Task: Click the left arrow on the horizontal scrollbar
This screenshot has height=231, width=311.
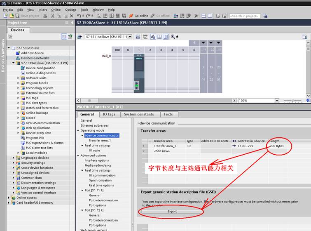Action: click(x=78, y=100)
